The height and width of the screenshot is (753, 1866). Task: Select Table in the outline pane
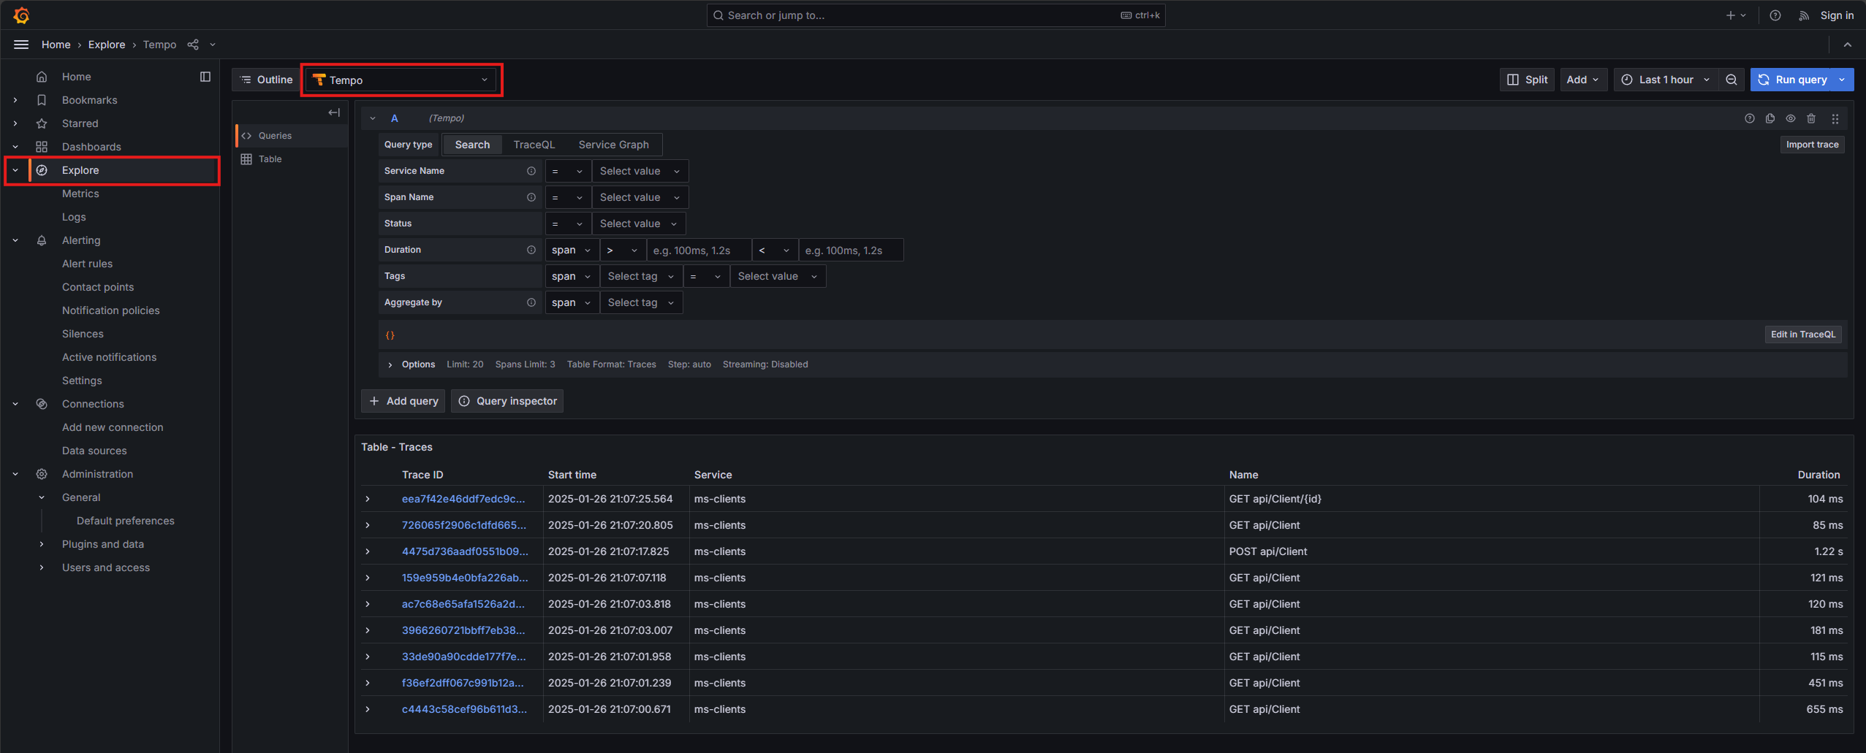(292, 159)
